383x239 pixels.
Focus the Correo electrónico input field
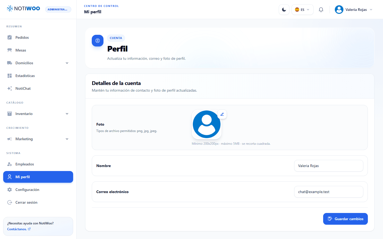coord(329,192)
